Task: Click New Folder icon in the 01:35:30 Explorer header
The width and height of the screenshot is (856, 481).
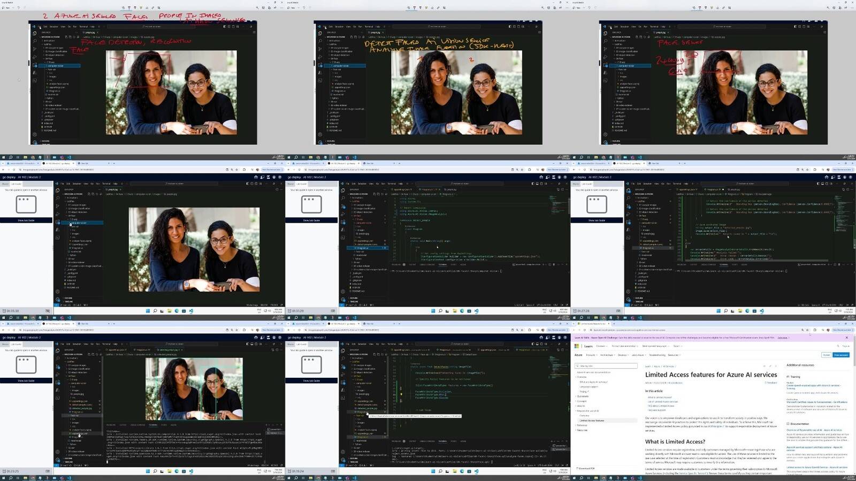Action: pos(93,194)
